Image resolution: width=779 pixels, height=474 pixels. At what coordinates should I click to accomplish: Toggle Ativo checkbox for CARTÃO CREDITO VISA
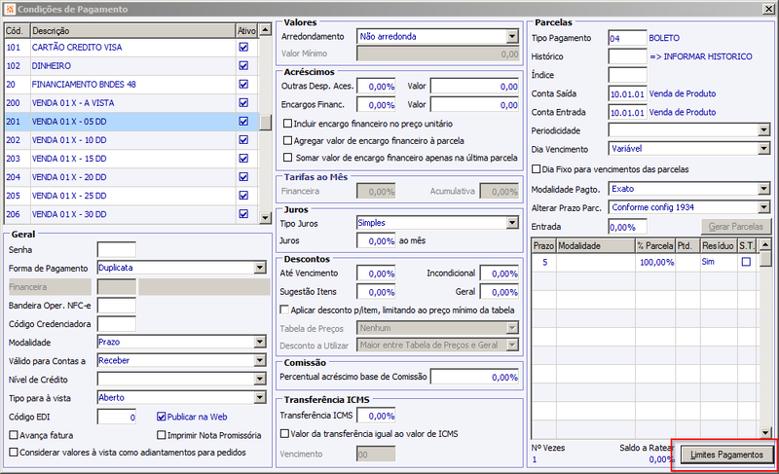(x=243, y=47)
